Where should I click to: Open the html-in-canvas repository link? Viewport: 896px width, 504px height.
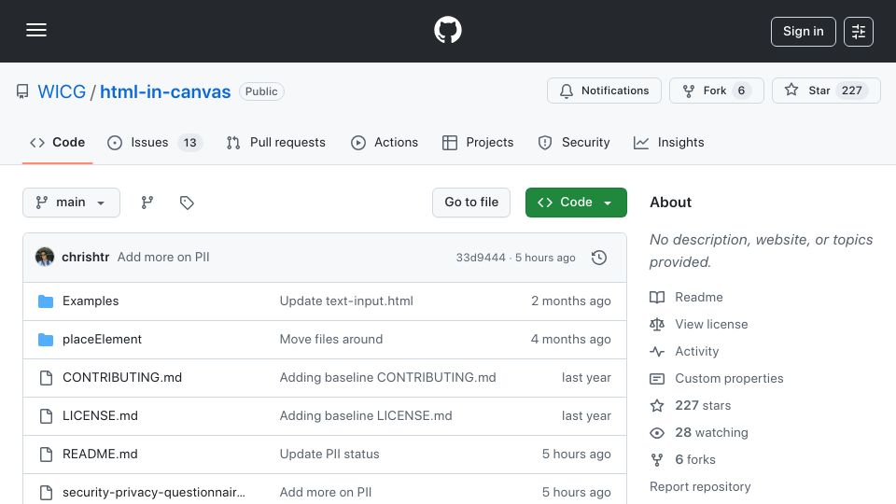[165, 91]
